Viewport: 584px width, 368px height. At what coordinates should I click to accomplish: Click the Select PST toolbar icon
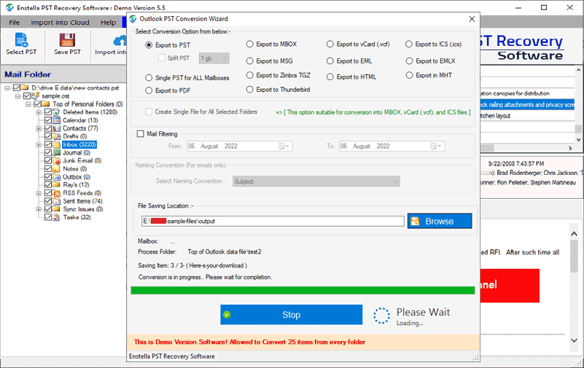click(x=21, y=40)
